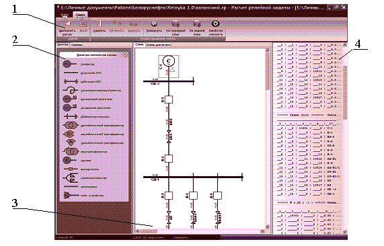
Task: Pick the dual reactor palette symbol
Action: click(71, 178)
